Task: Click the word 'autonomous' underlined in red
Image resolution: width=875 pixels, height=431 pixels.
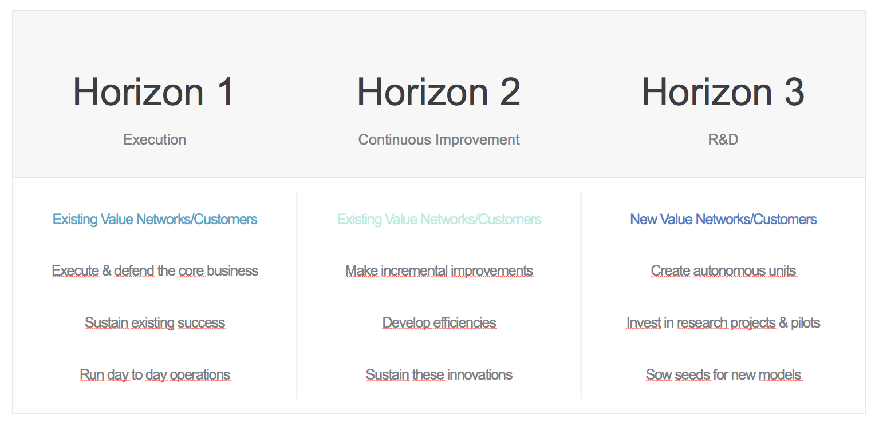Action: tap(729, 271)
